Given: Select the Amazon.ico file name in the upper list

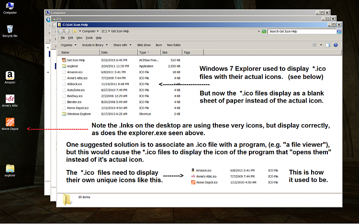Looking at the screenshot, I should [x=75, y=72].
